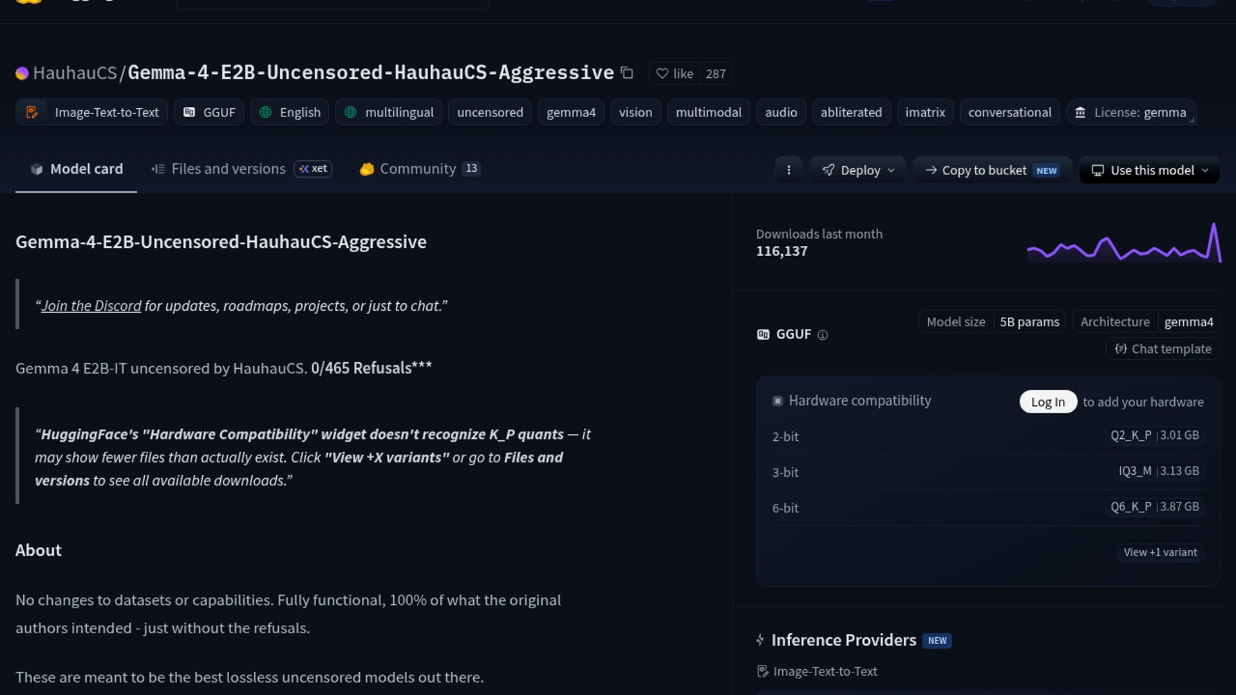Open the Community tab

click(420, 169)
